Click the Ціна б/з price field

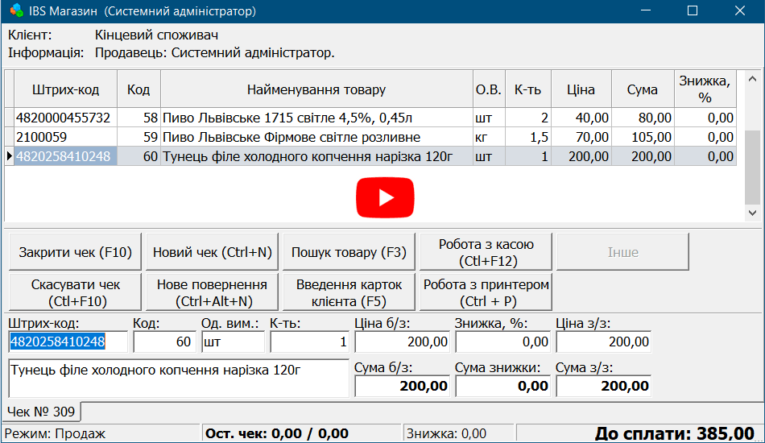point(402,342)
